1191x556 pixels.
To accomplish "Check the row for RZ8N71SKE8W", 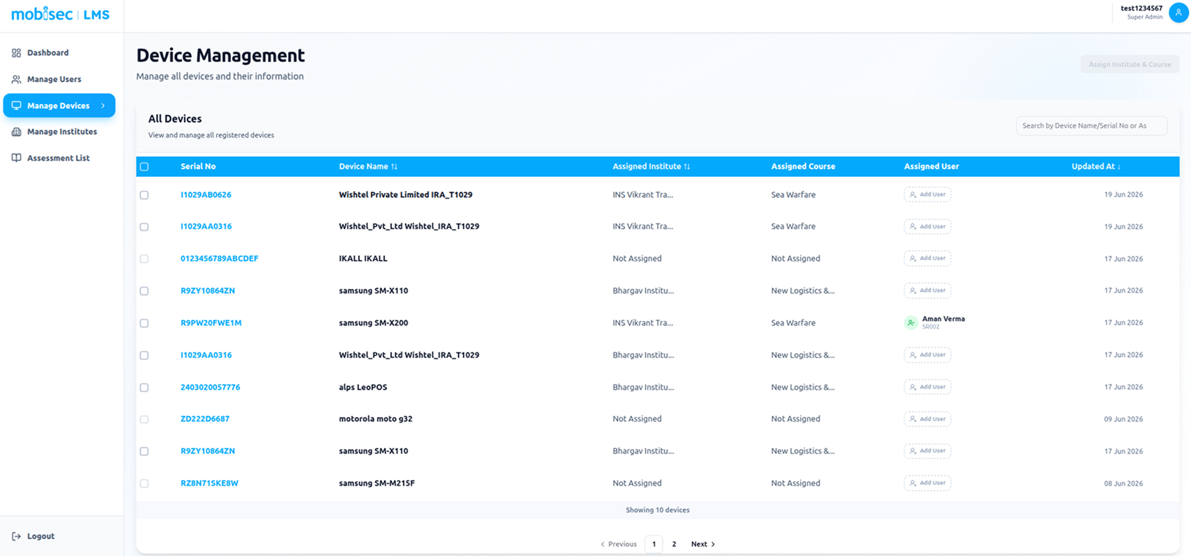I will click(144, 483).
